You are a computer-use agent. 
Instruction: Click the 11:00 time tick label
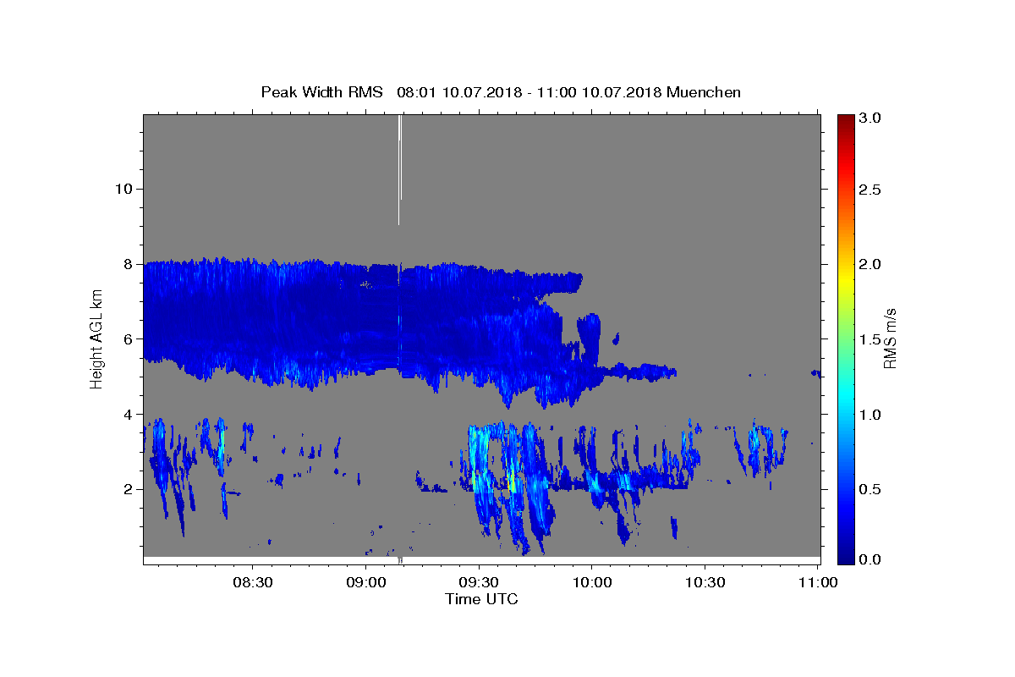pyautogui.click(x=817, y=582)
